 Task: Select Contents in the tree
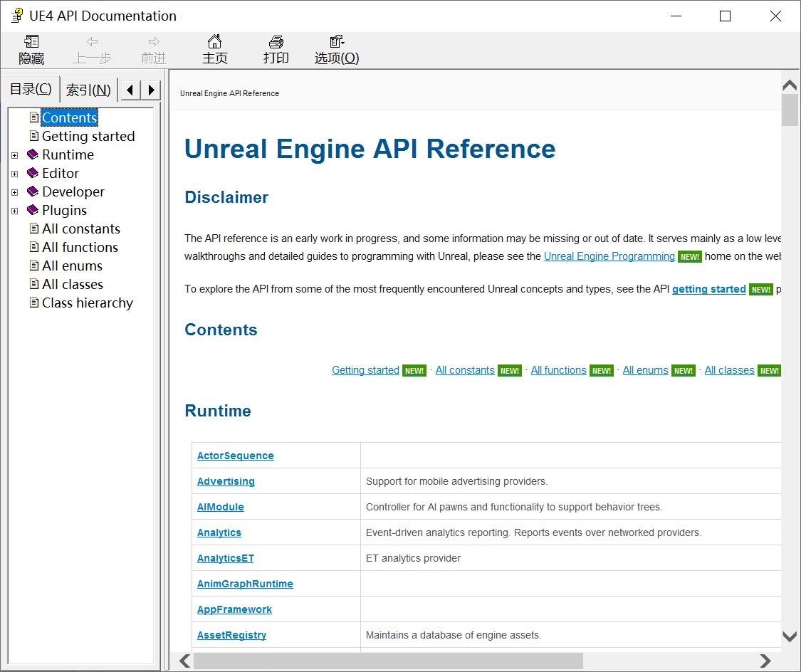click(x=70, y=117)
